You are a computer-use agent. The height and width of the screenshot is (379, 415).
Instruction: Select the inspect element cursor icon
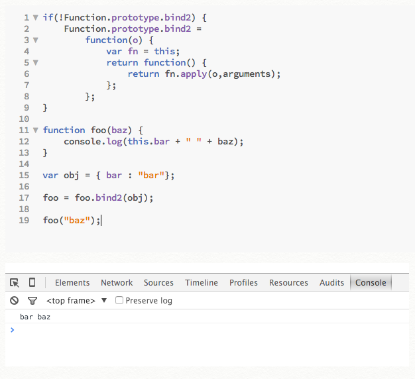click(15, 283)
